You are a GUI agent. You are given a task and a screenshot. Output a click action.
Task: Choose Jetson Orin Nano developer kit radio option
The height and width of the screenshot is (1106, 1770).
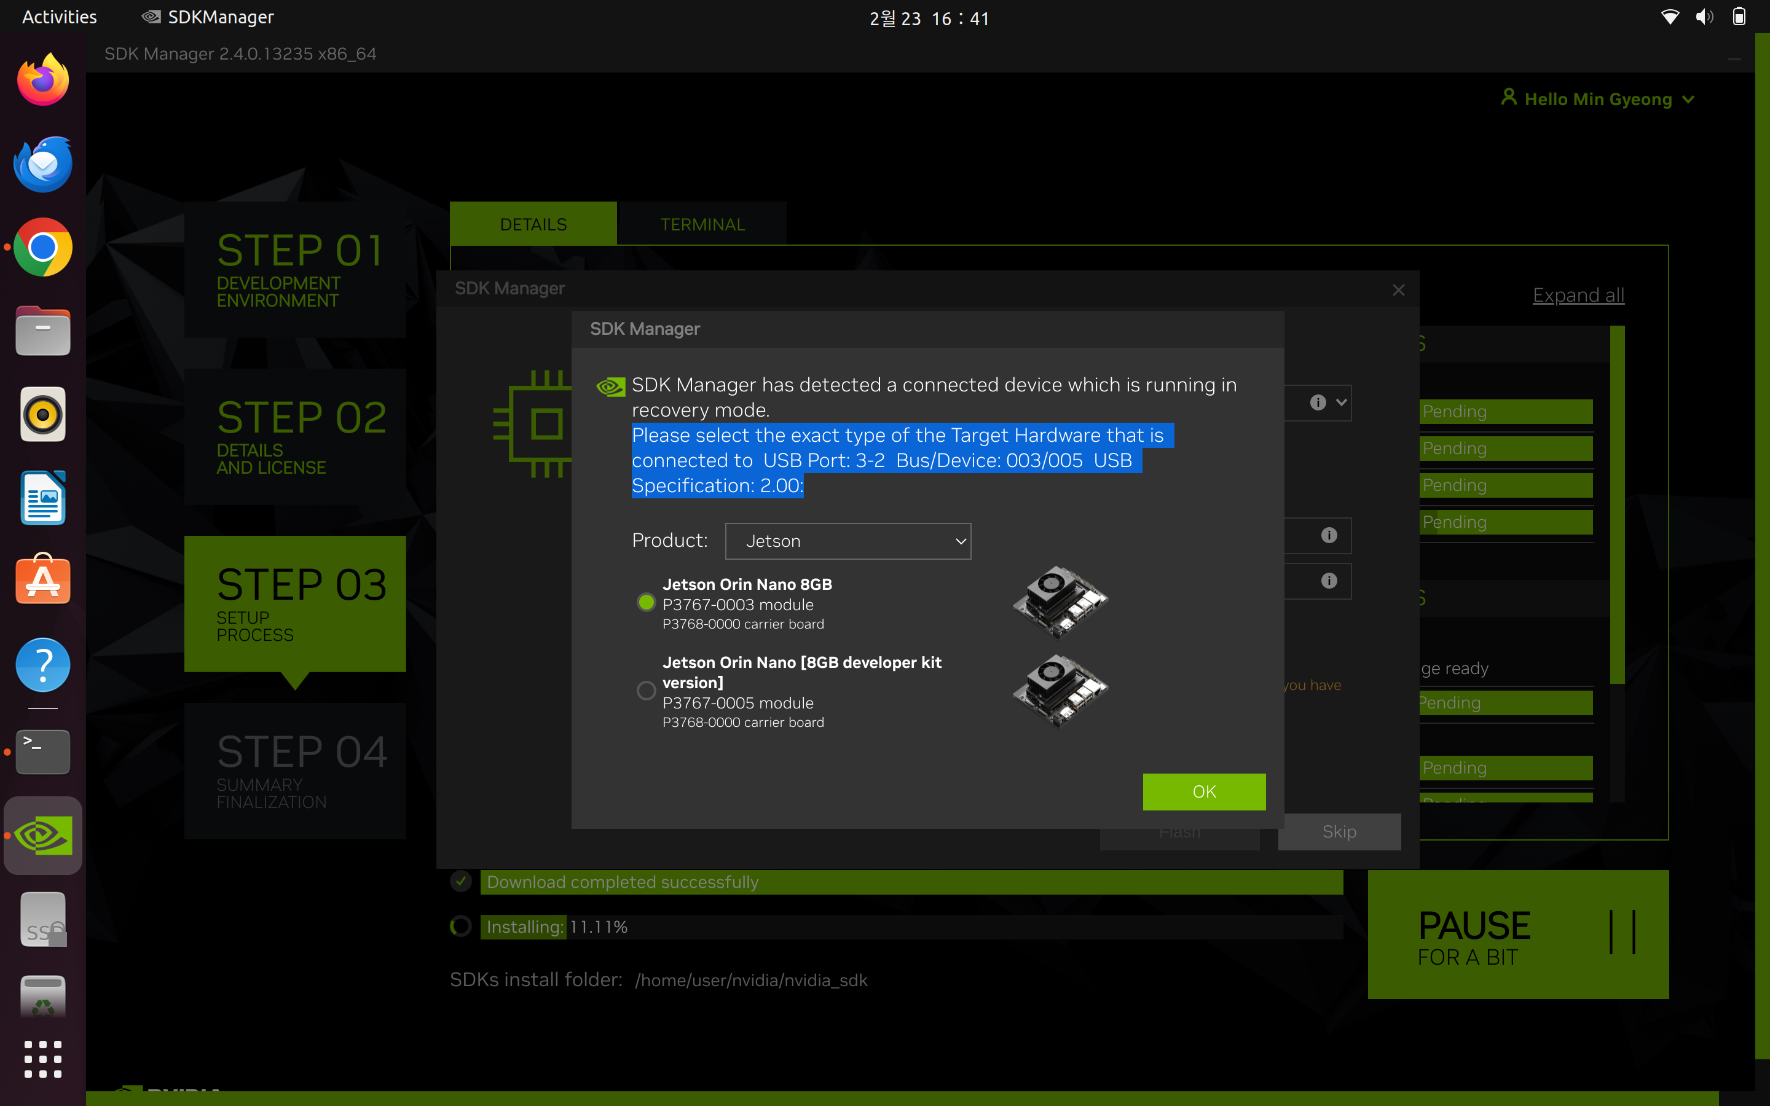click(646, 691)
